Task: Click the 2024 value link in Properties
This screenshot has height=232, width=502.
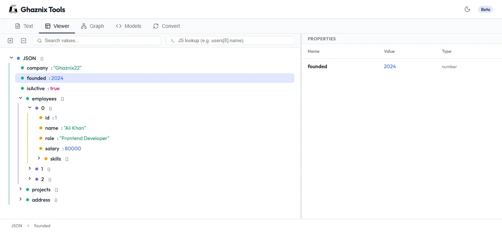Action: 390,66
